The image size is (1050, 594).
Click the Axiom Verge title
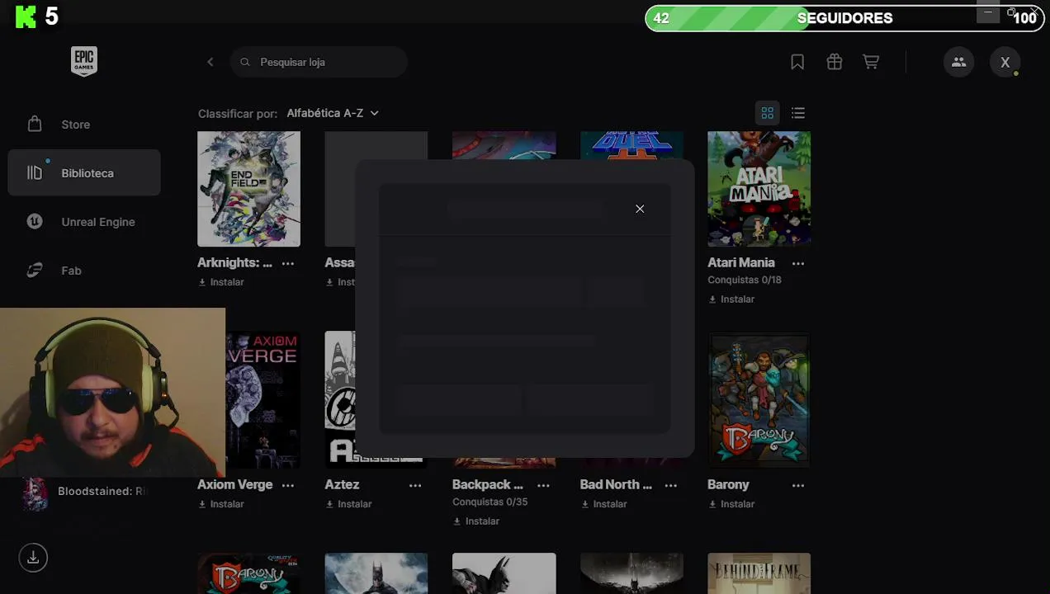[x=234, y=484]
